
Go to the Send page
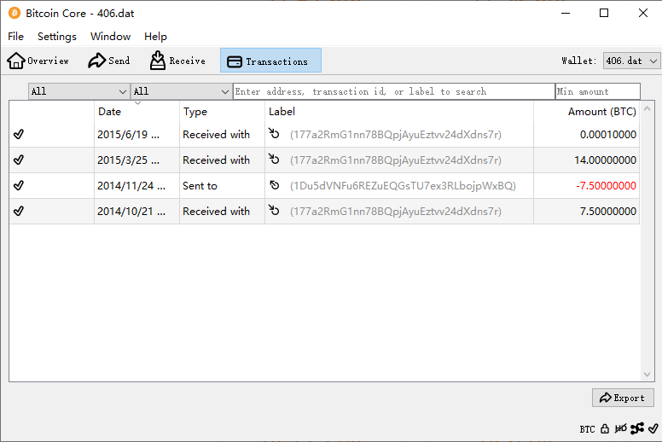tap(109, 61)
